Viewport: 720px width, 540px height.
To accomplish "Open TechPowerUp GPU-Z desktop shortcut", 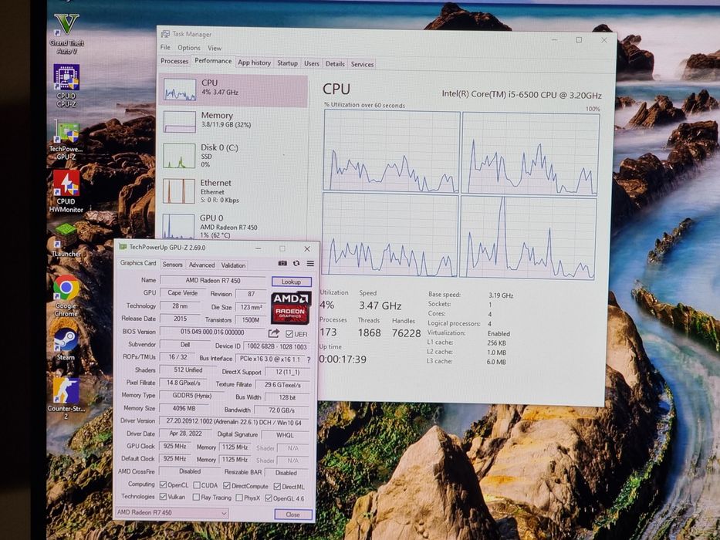I will coord(66,140).
